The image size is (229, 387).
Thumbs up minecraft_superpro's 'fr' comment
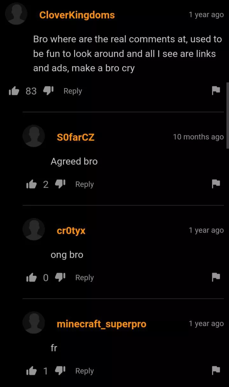[31, 371]
